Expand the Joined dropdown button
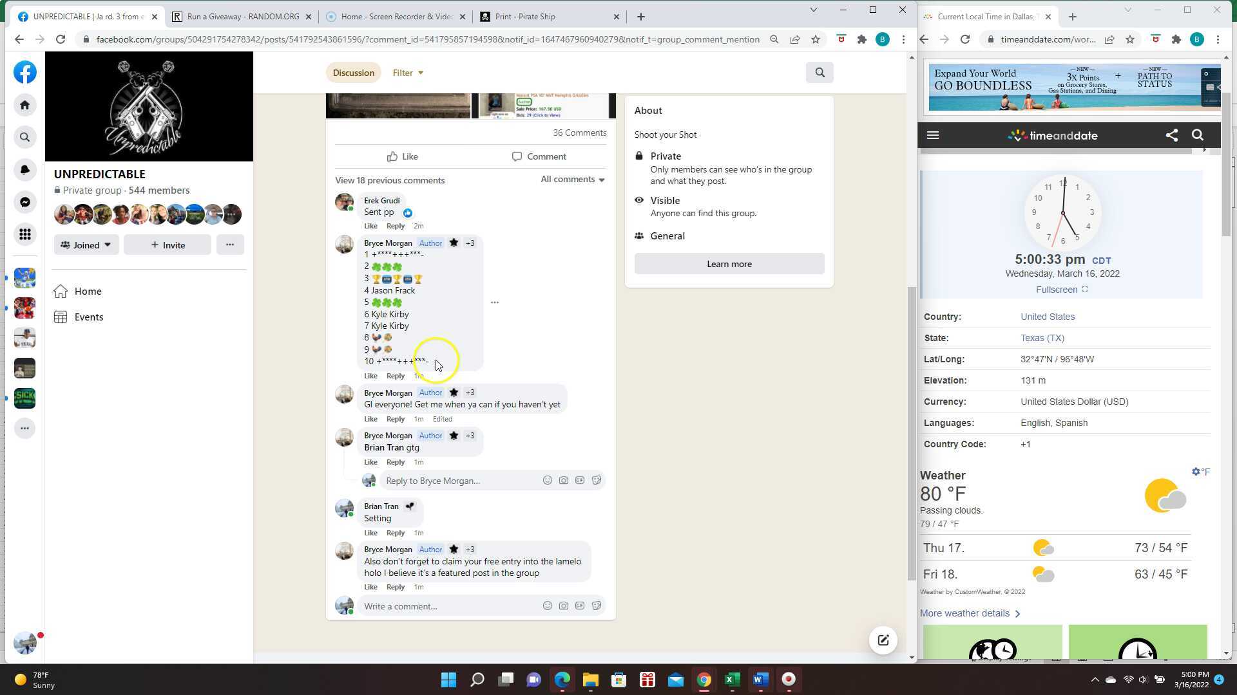This screenshot has height=695, width=1237. point(86,245)
